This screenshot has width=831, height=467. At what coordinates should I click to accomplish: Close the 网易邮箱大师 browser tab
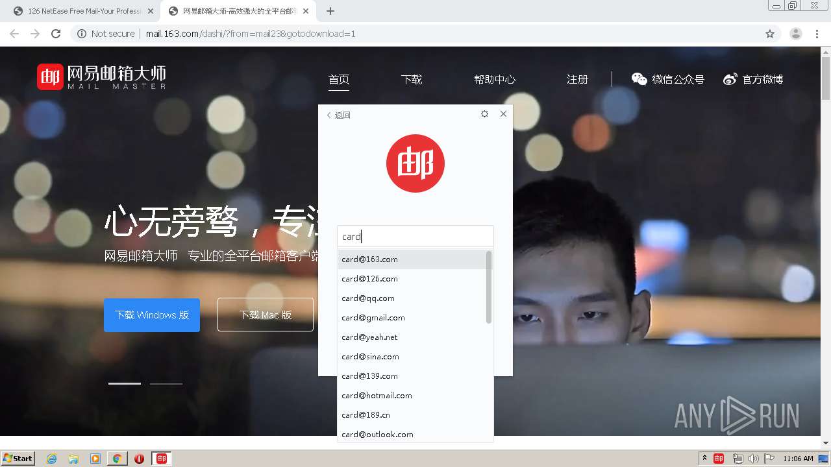click(306, 11)
